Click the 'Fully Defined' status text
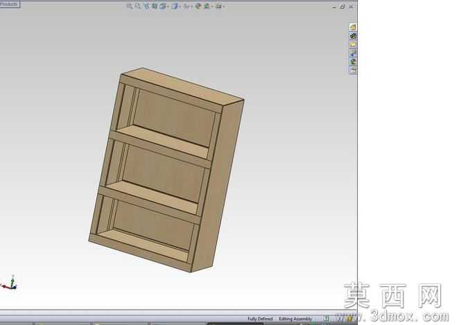461x325 pixels. (x=260, y=319)
